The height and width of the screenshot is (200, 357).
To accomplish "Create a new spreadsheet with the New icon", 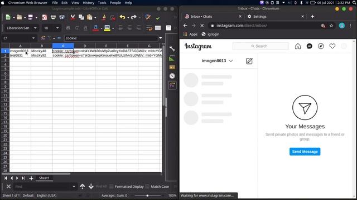I will click(x=8, y=17).
